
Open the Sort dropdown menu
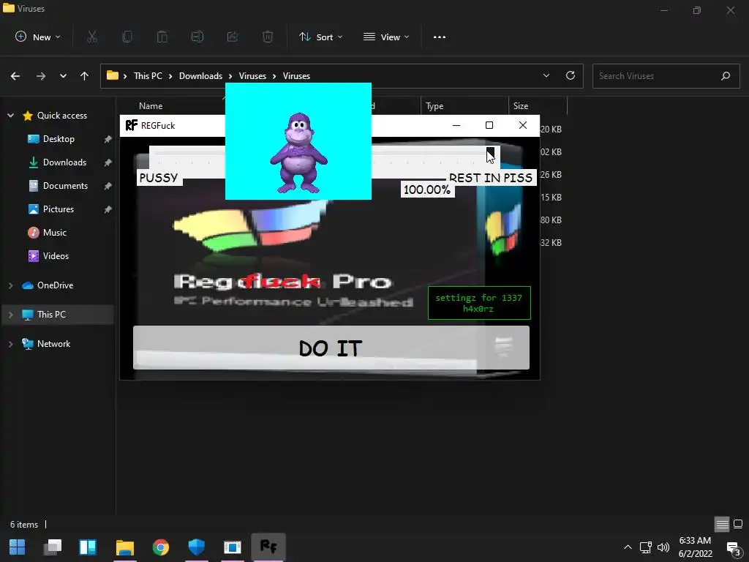coord(320,37)
